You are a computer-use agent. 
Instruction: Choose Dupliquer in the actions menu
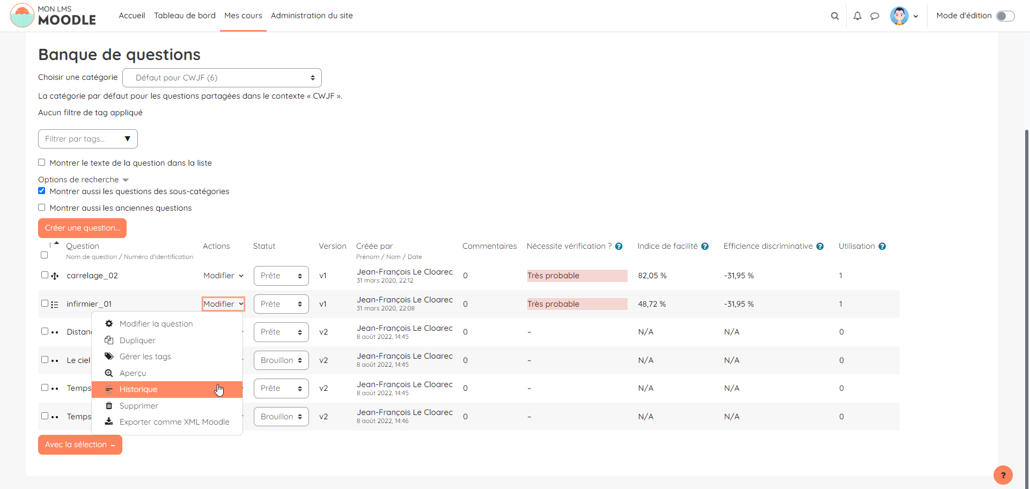pyautogui.click(x=137, y=340)
